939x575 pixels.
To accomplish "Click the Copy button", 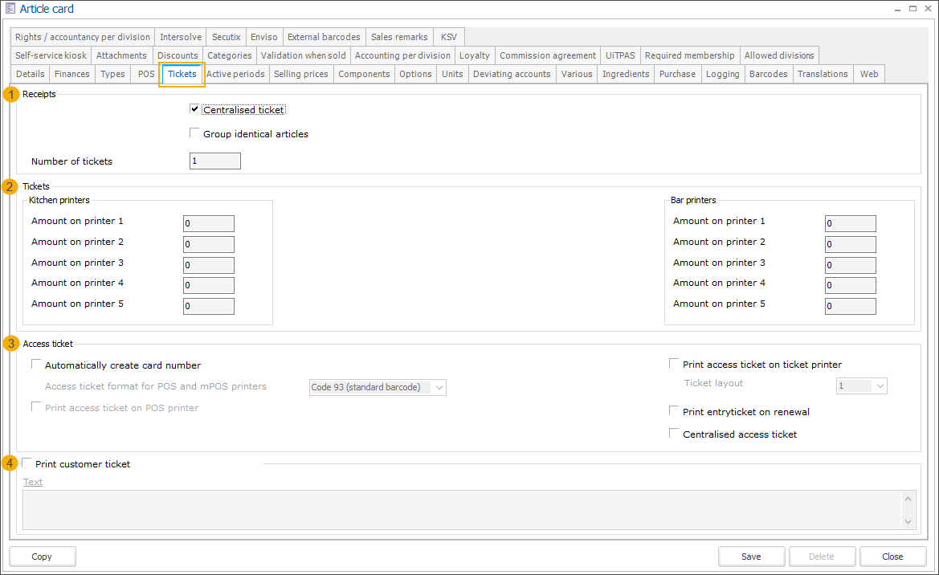I will [42, 557].
